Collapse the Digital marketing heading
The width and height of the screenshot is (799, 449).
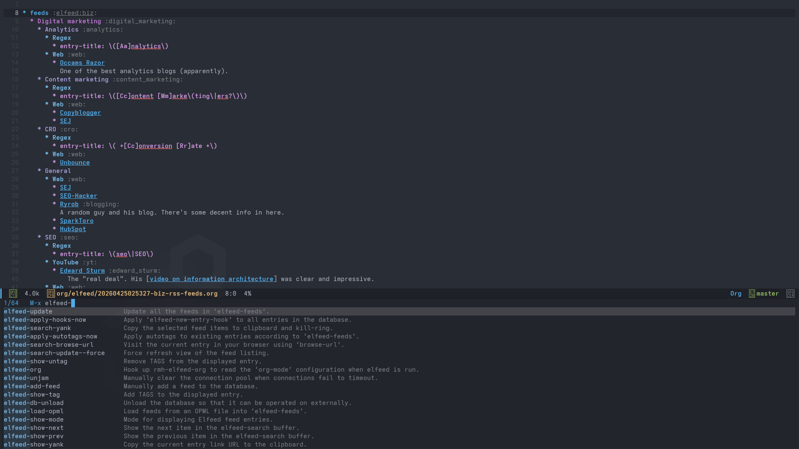(69, 21)
